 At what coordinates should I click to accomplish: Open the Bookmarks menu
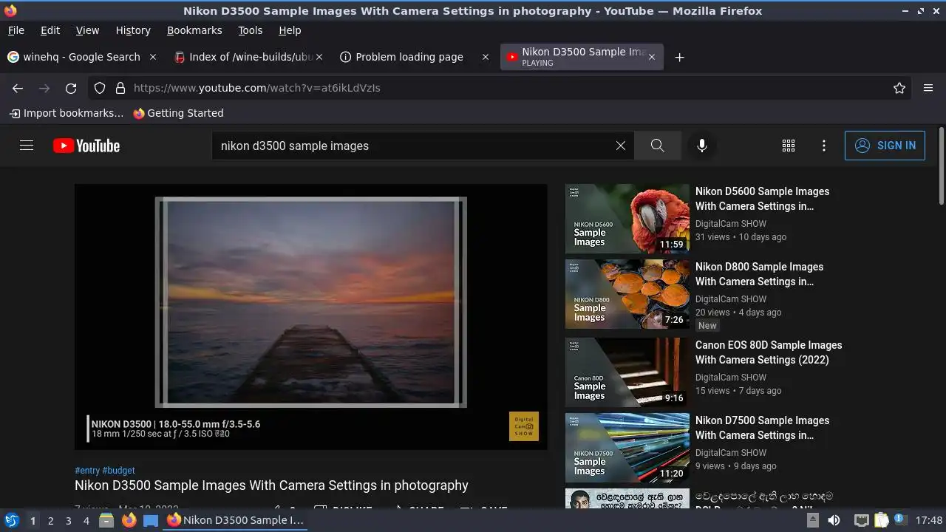click(194, 30)
